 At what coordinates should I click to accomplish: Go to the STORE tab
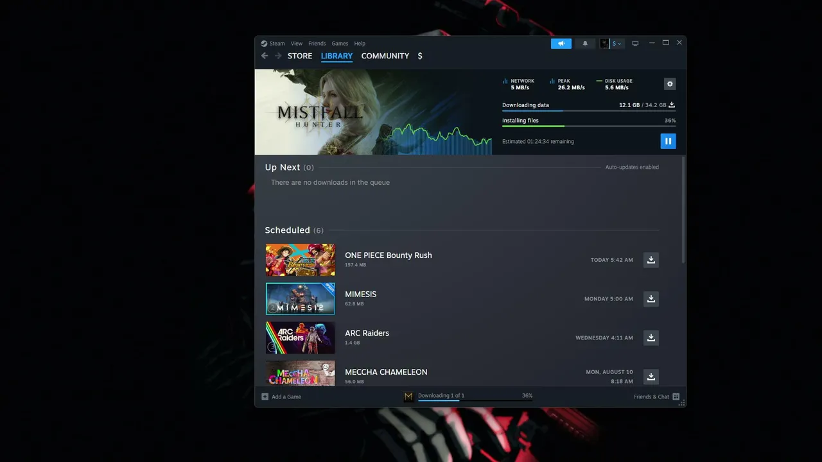(x=300, y=56)
